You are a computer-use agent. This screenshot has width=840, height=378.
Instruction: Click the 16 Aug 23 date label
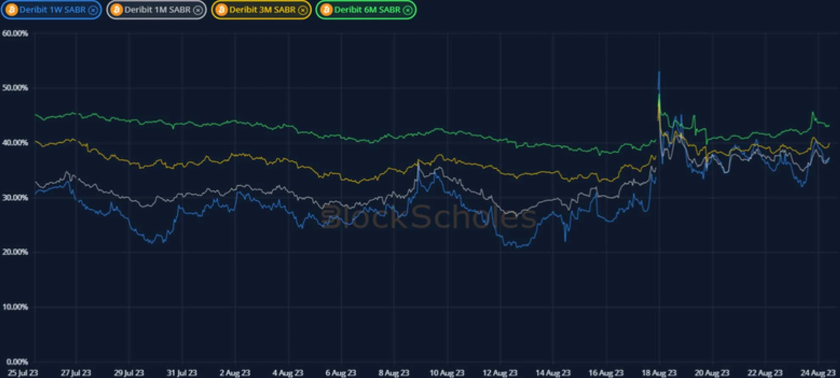coord(606,373)
